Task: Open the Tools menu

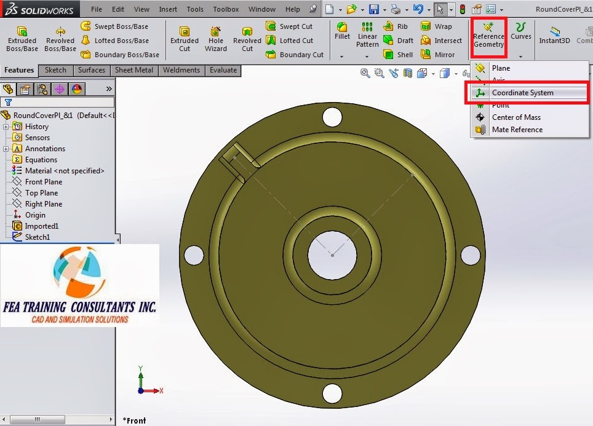Action: [x=195, y=9]
